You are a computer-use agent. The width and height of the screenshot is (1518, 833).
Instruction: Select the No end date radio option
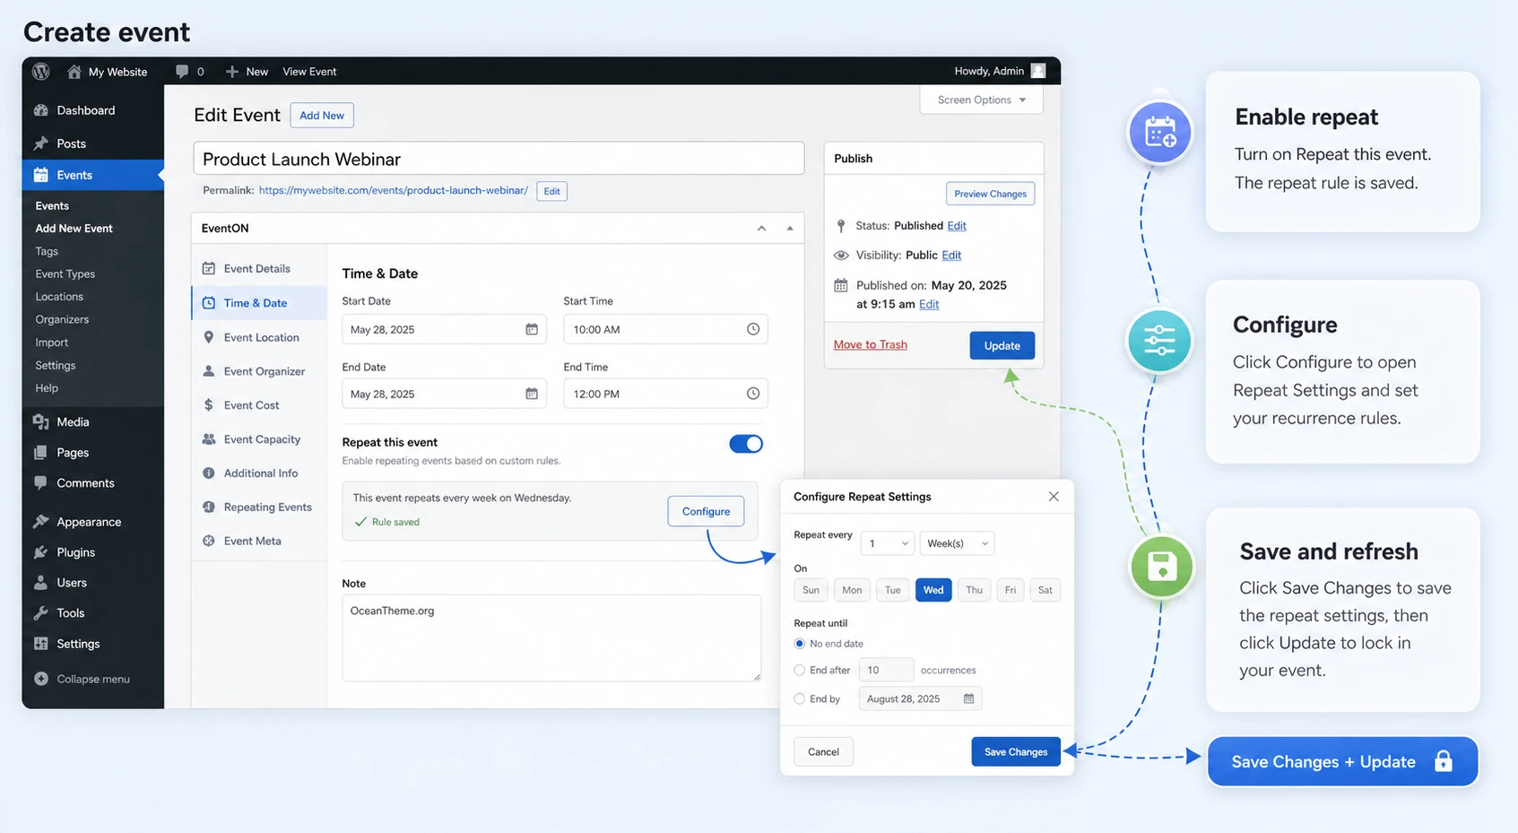click(800, 644)
